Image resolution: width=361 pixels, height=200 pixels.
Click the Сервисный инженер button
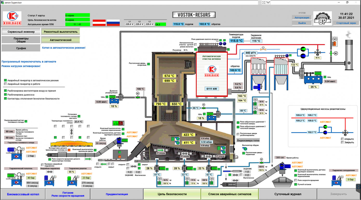tap(21, 32)
